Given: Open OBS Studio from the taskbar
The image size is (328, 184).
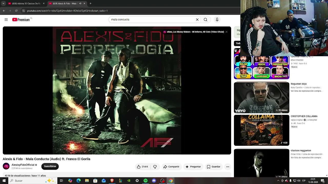Looking at the screenshot, I should tap(162, 181).
